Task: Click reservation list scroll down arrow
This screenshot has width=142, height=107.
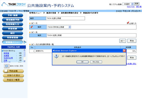Action: pos(24,61)
